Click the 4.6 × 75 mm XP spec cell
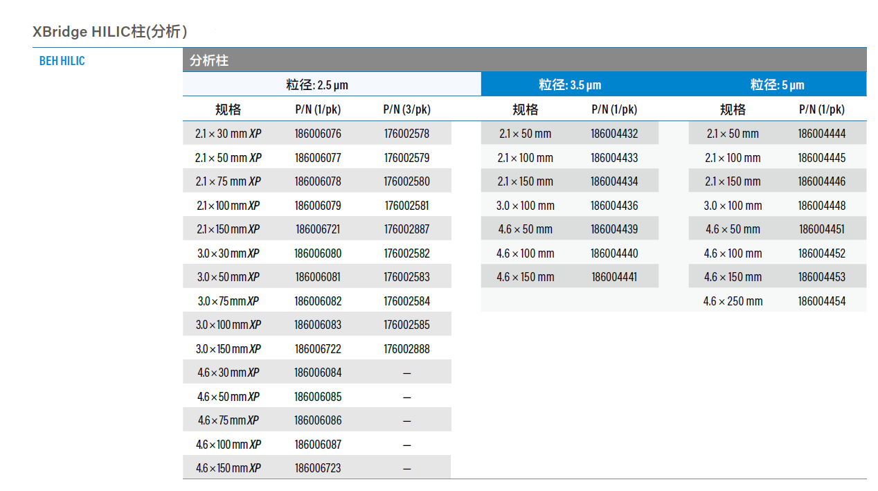 [x=229, y=420]
